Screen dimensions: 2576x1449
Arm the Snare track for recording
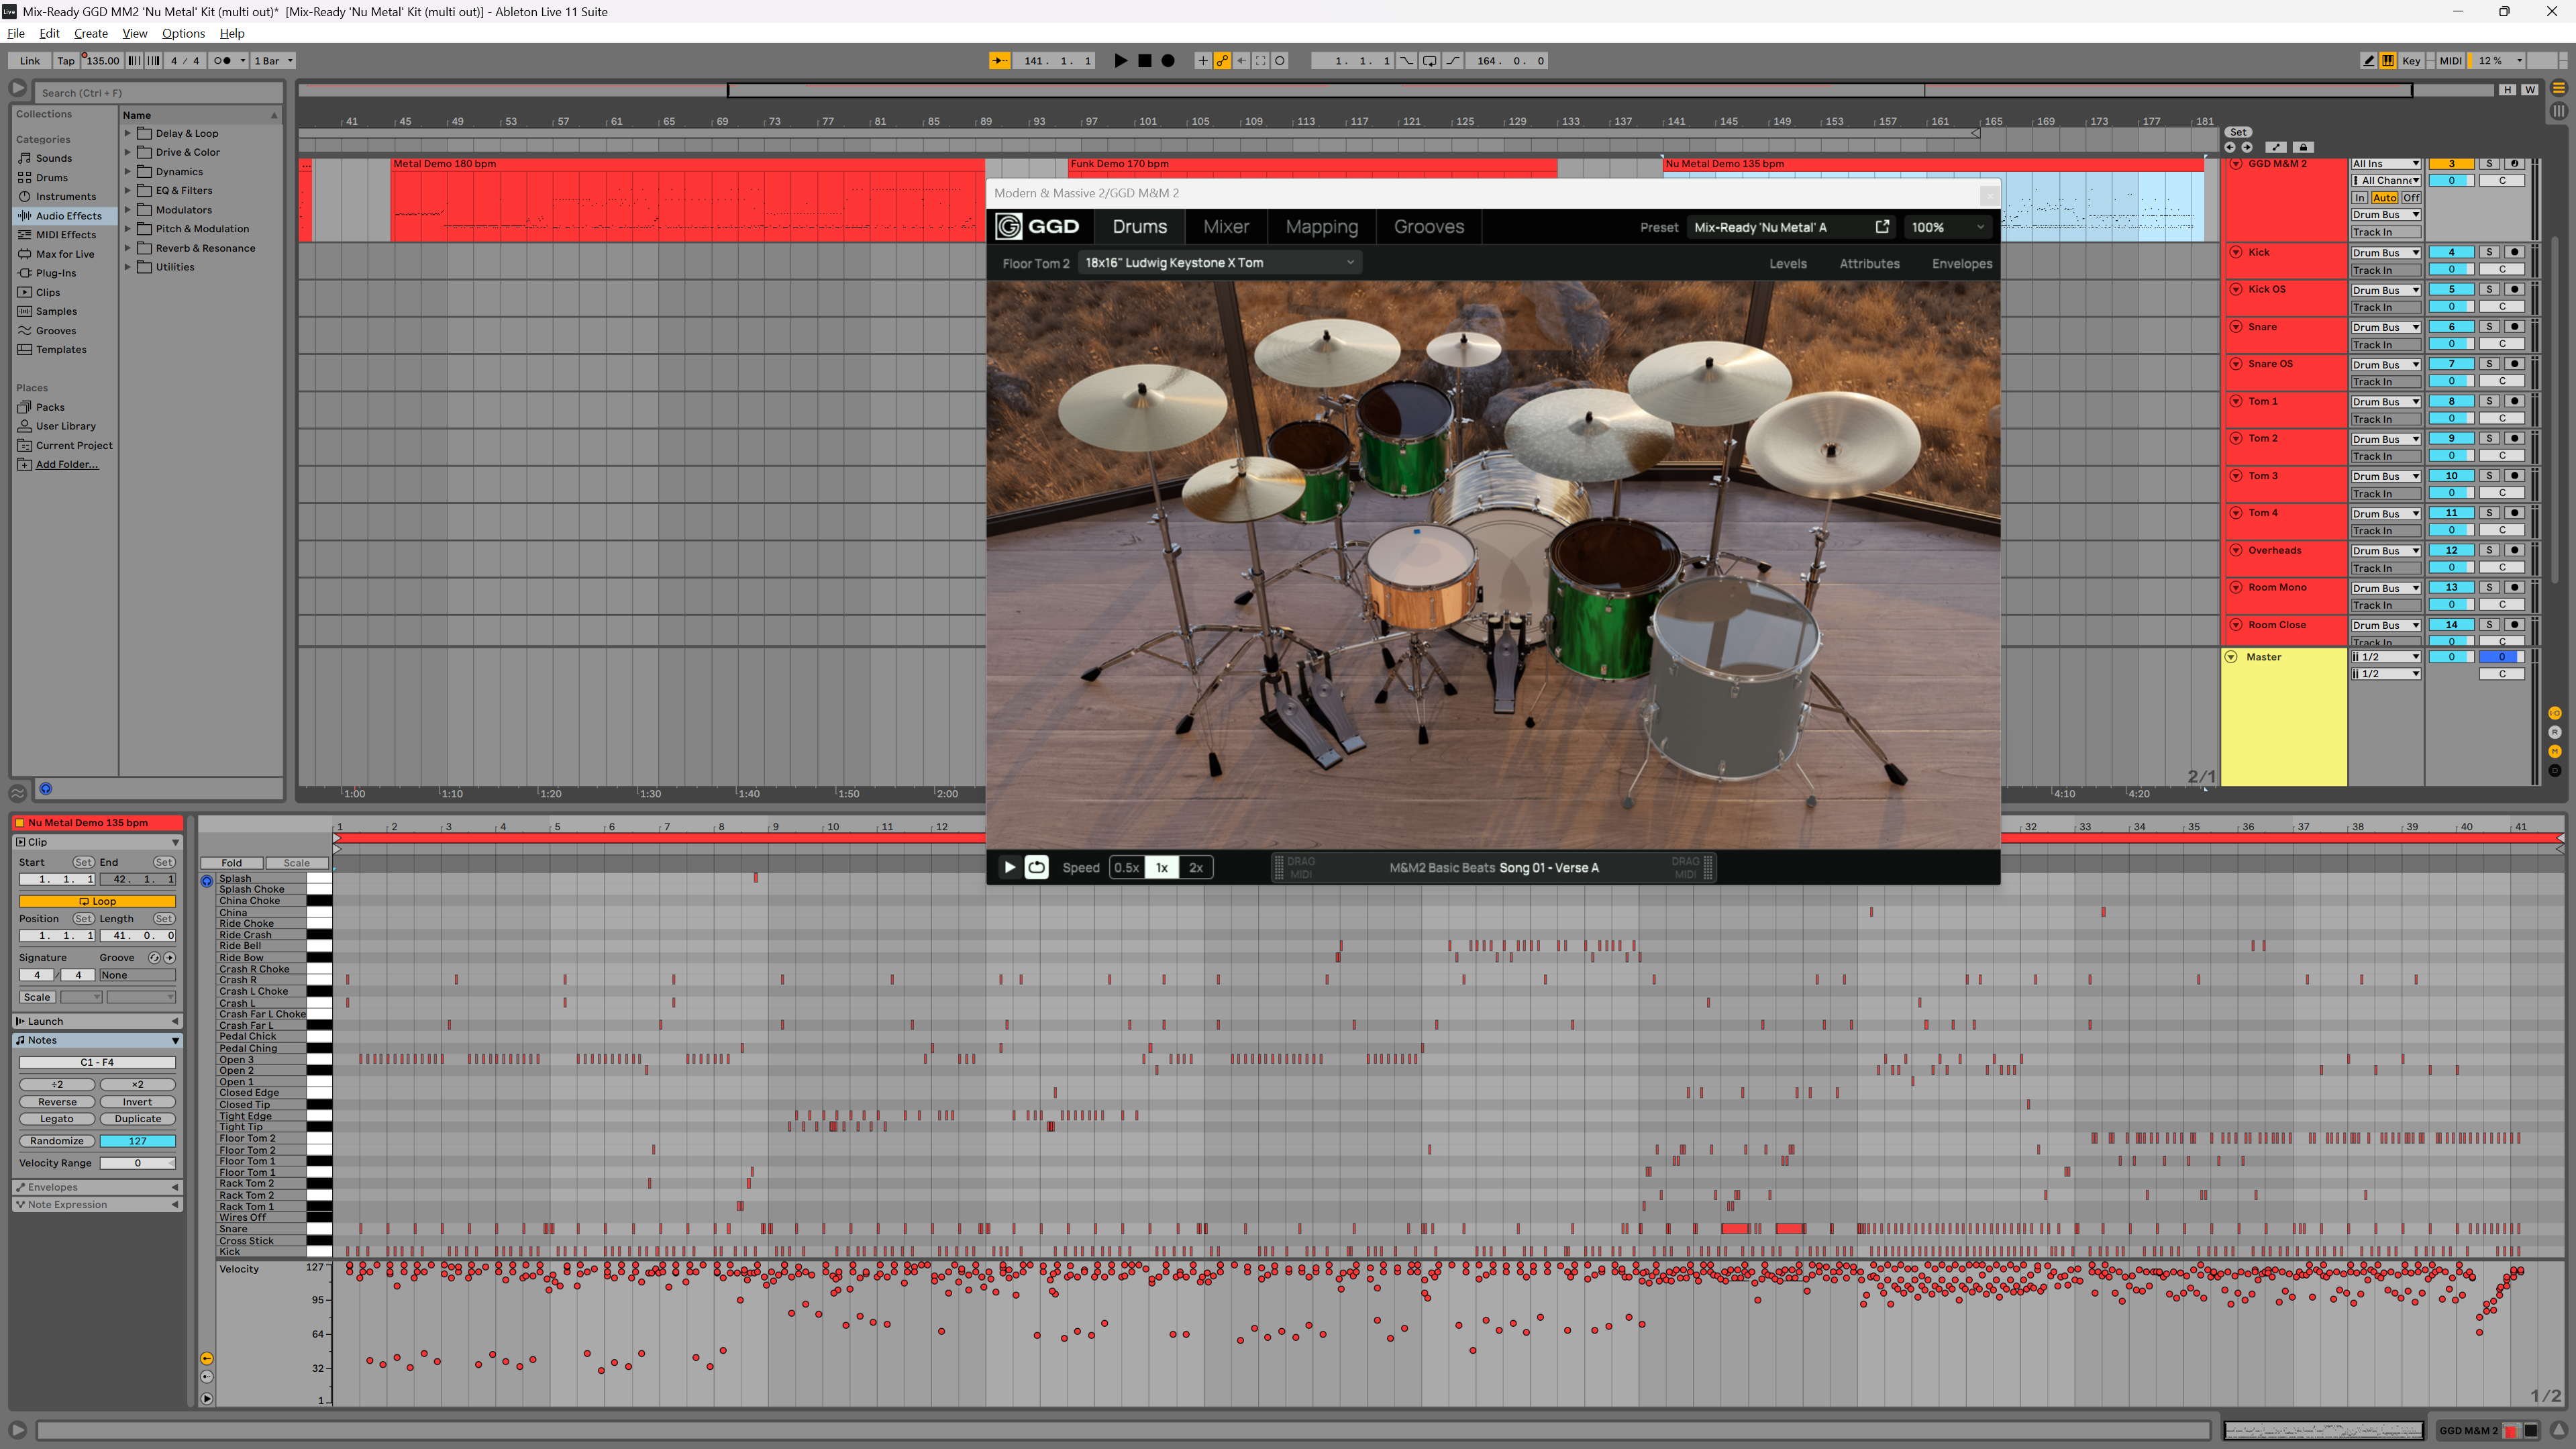2514,327
